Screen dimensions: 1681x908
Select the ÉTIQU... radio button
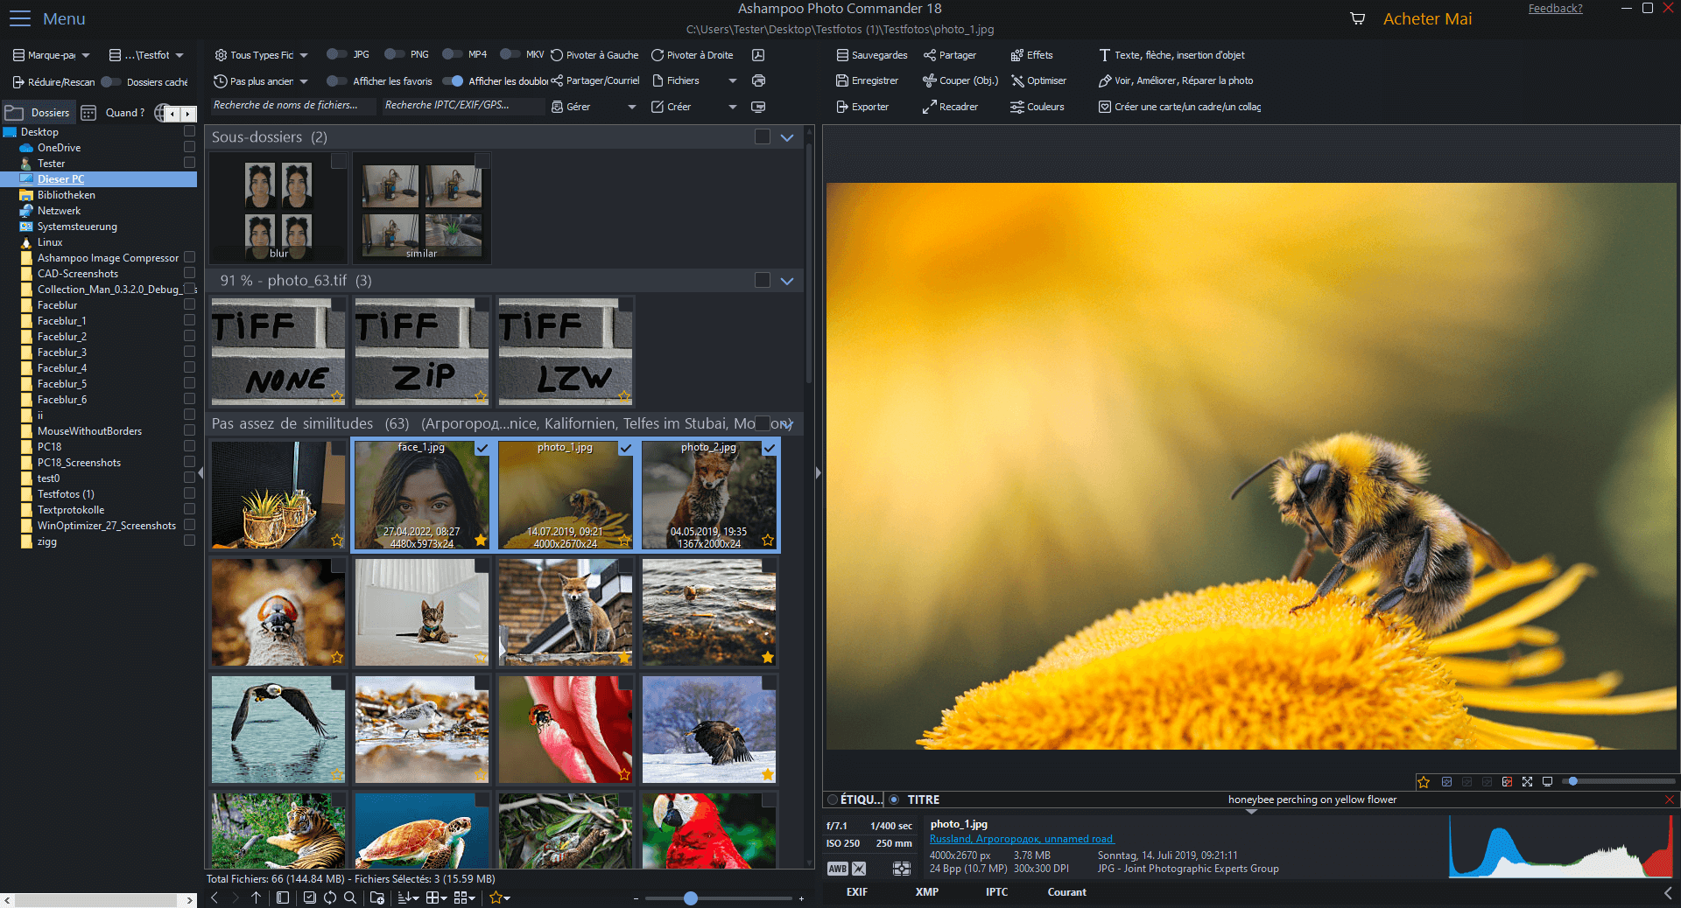tap(833, 800)
